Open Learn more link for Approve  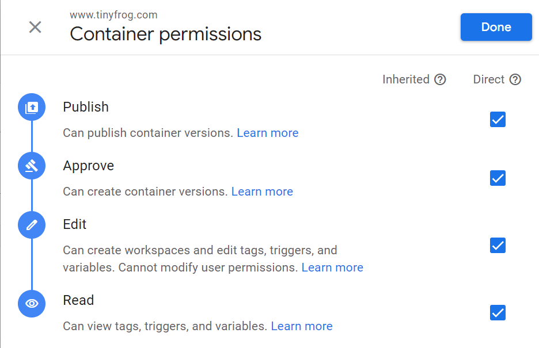(x=262, y=192)
